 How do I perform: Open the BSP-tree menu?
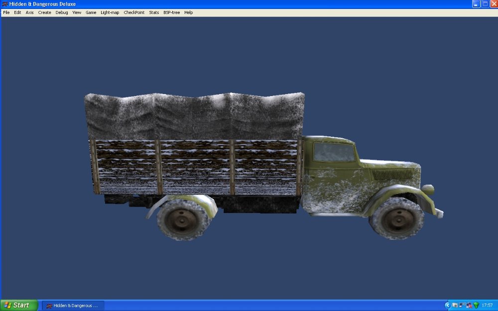[x=171, y=12]
